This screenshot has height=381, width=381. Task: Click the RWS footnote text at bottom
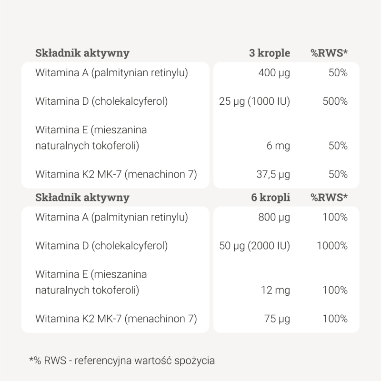[122, 360]
